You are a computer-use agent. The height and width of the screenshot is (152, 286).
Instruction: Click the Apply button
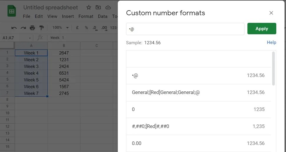262,29
